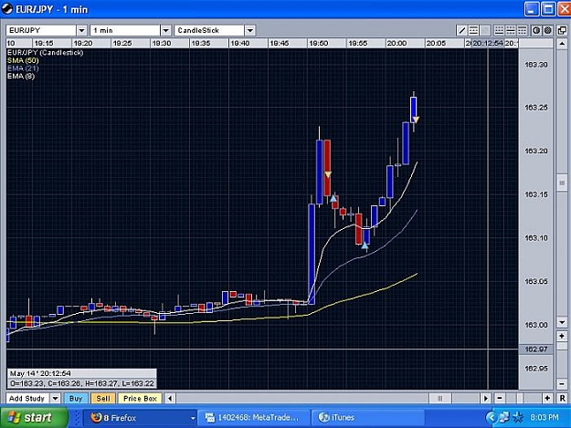Switch to the iTunes taskbar window

pyautogui.click(x=367, y=418)
